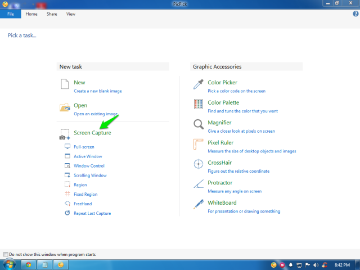360x270 pixels.
Task: Launch the WhiteBoard link
Action: (x=222, y=202)
